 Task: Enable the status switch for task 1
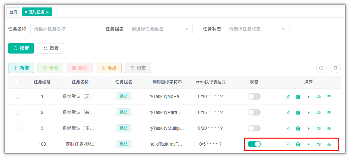click(x=254, y=96)
